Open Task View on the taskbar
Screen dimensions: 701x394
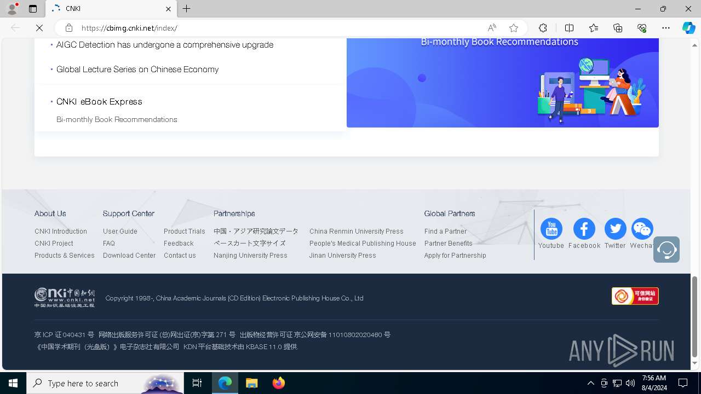click(x=197, y=383)
